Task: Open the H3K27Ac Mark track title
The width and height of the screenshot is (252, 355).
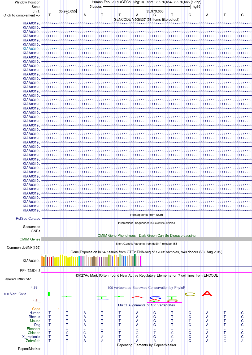Action: point(146,275)
